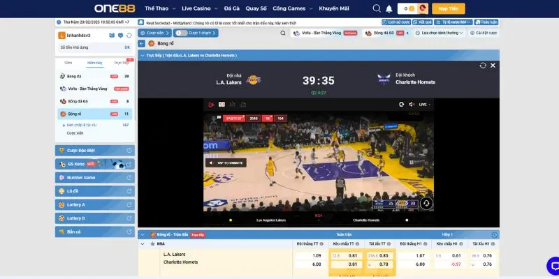Image resolution: width=559 pixels, height=279 pixels.
Task: Open the statistics chart icon in player
Action: [243, 105]
